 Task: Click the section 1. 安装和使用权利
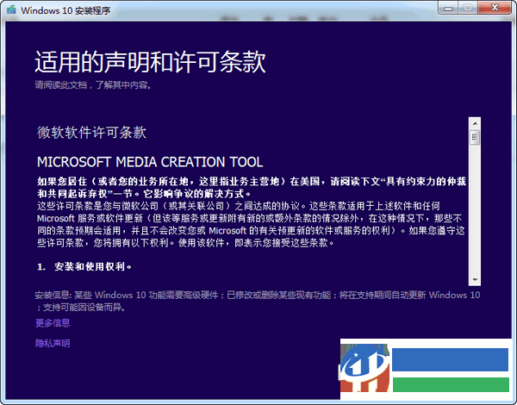[84, 266]
